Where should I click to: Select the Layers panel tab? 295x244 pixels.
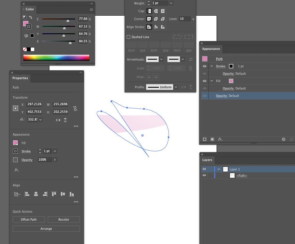tap(207, 160)
